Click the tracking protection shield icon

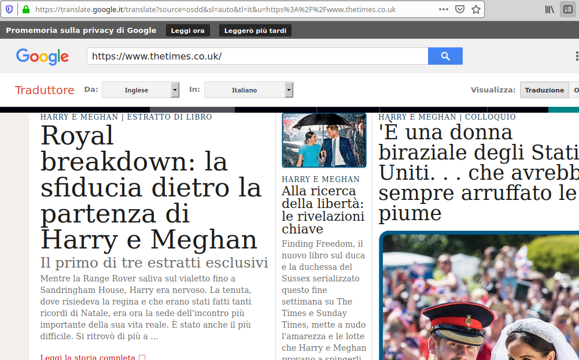click(x=9, y=9)
